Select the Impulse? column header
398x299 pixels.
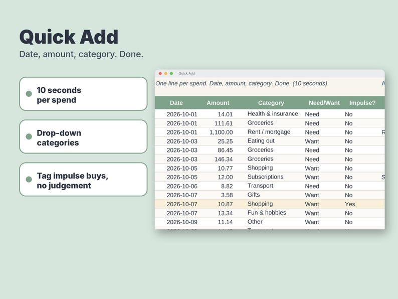[362, 103]
